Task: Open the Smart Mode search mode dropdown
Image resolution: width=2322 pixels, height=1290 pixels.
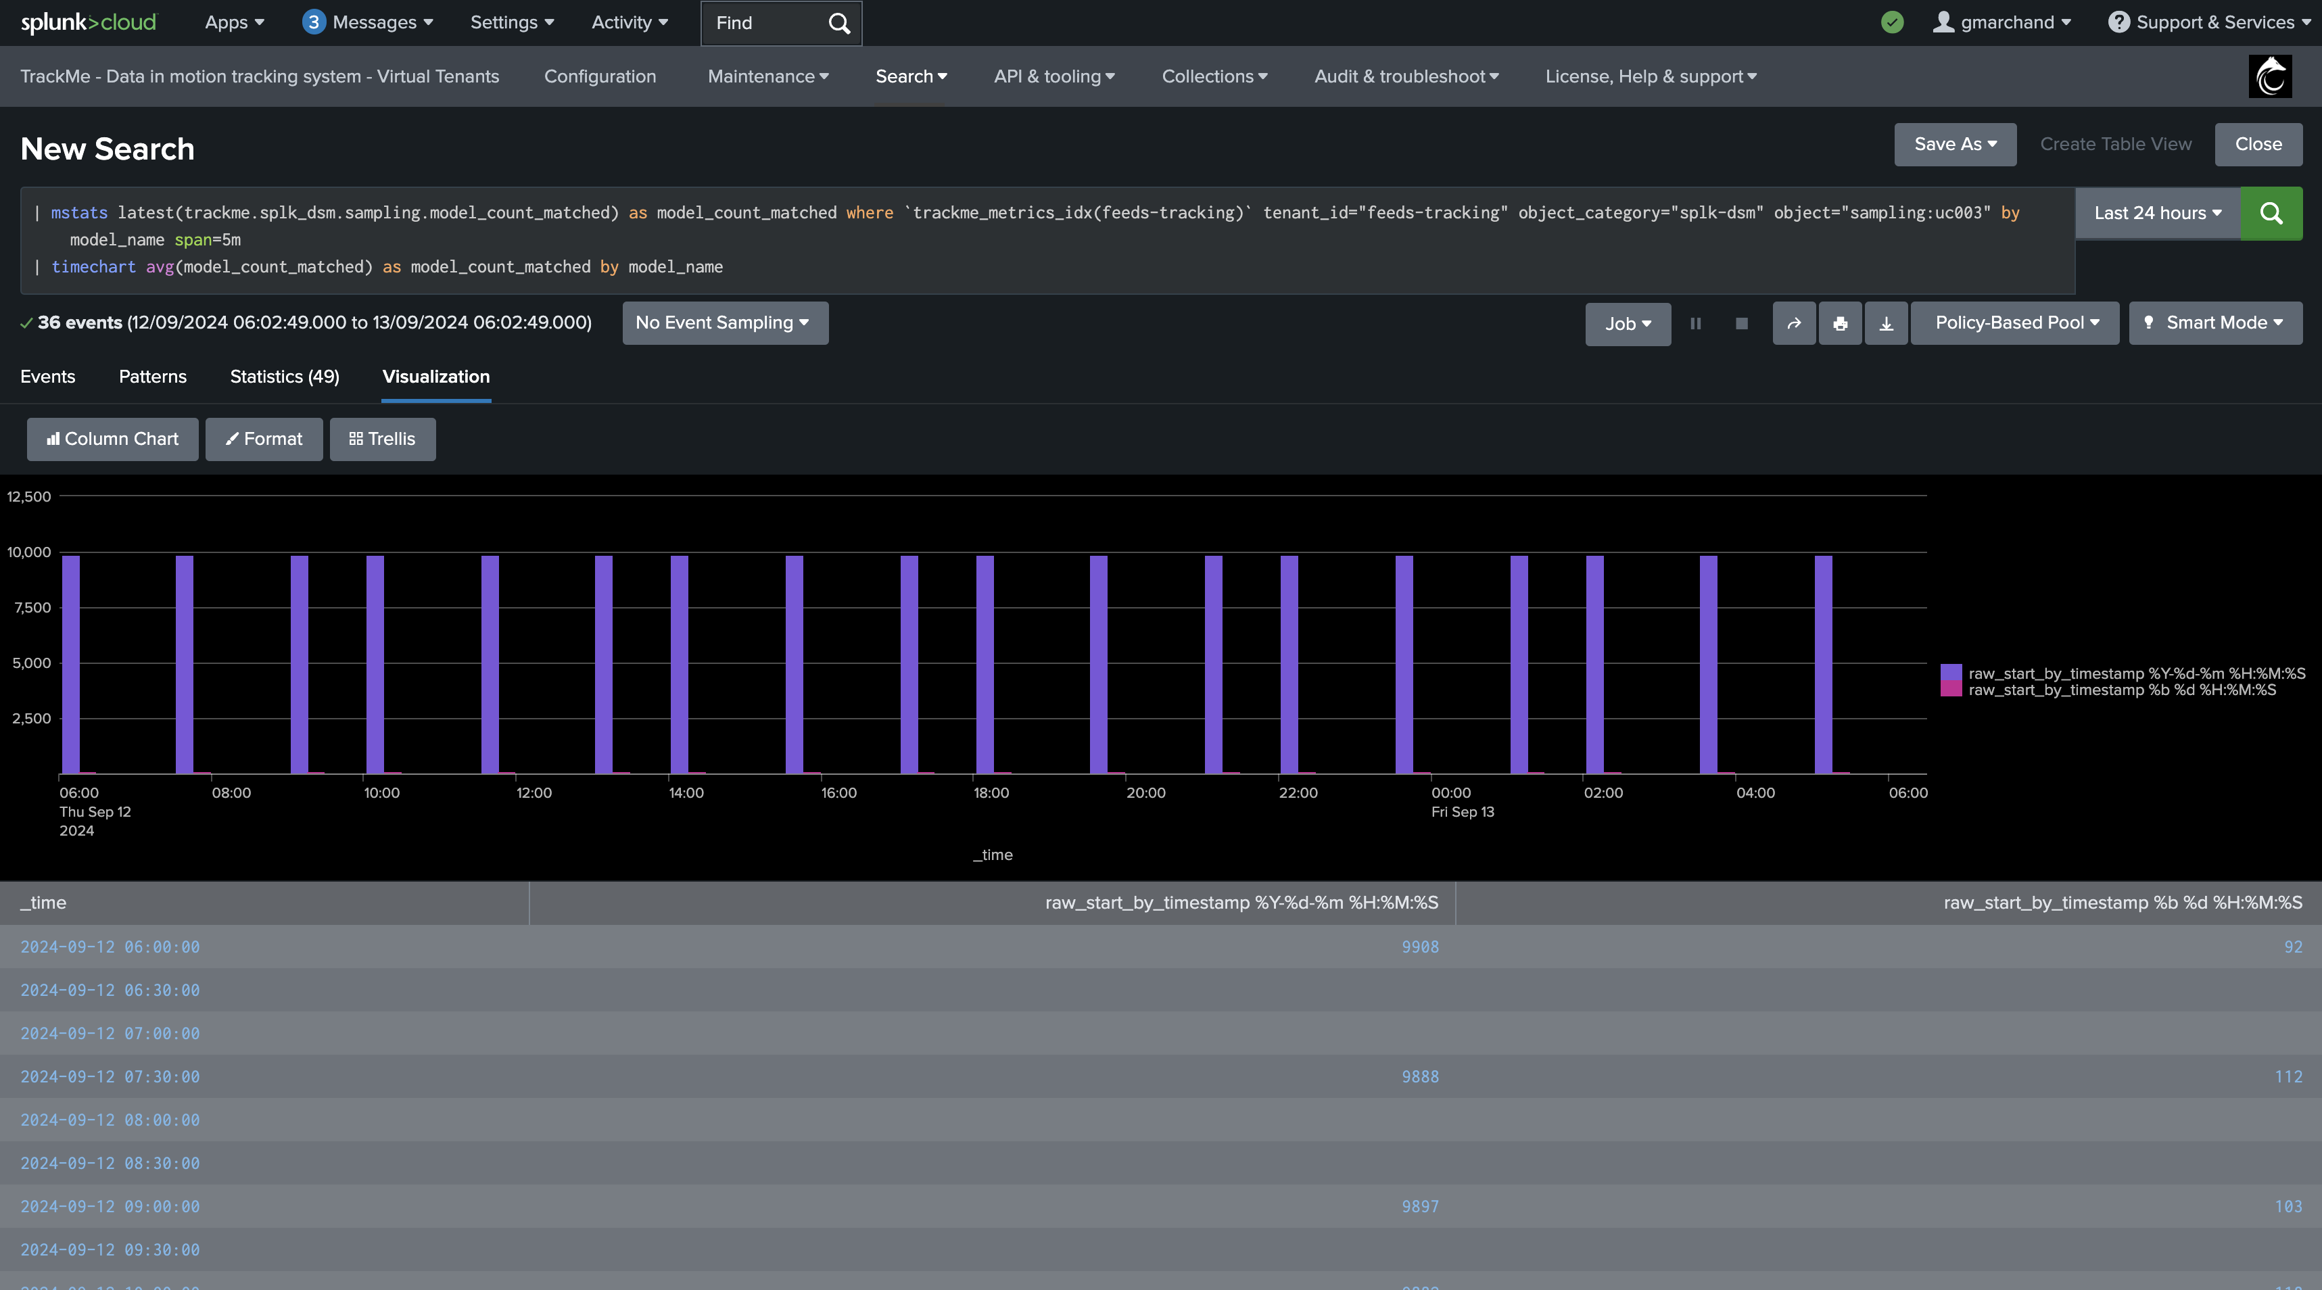Action: pyautogui.click(x=2214, y=322)
